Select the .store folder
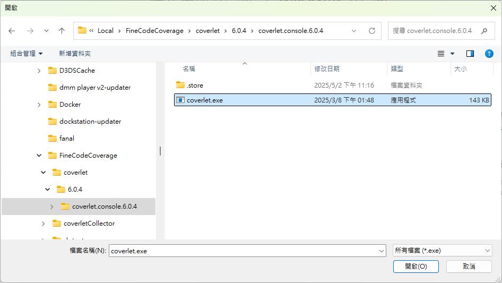The width and height of the screenshot is (502, 283). pyautogui.click(x=195, y=85)
